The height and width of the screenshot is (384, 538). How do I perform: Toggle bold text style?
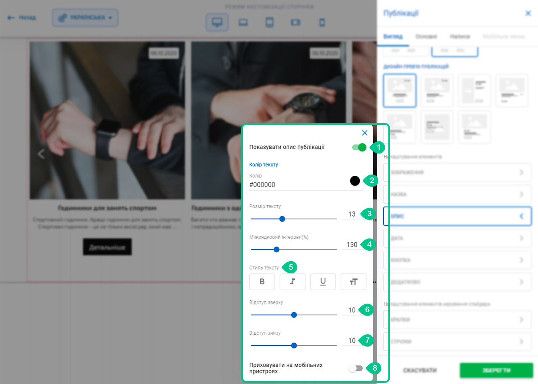coord(262,282)
